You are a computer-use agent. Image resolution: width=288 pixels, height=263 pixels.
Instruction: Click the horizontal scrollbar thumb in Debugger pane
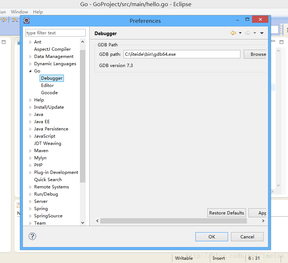pos(174,221)
